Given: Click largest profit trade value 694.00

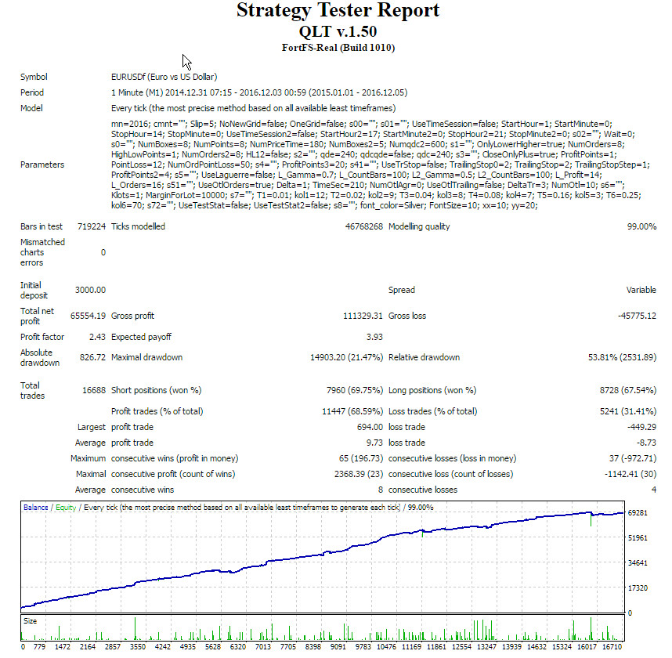Looking at the screenshot, I should pos(370,427).
